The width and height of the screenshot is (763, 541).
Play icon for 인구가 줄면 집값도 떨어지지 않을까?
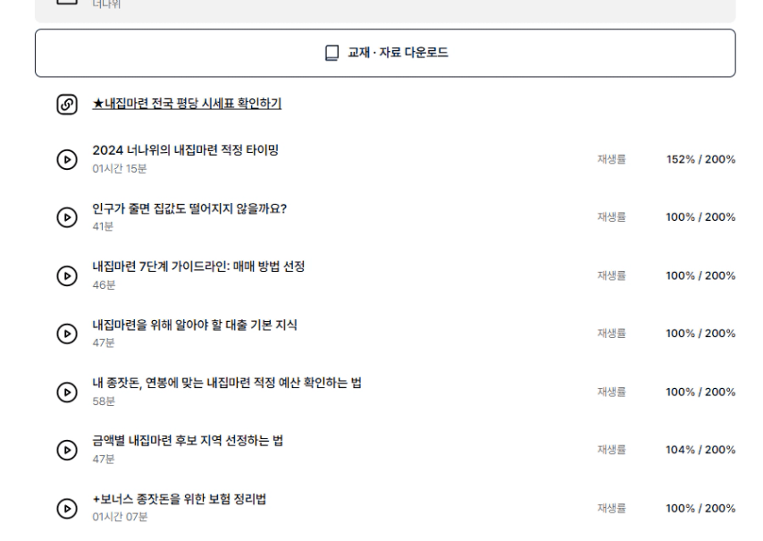point(67,217)
